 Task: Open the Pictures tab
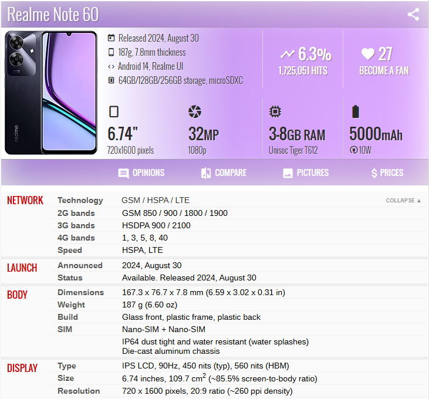point(306,173)
